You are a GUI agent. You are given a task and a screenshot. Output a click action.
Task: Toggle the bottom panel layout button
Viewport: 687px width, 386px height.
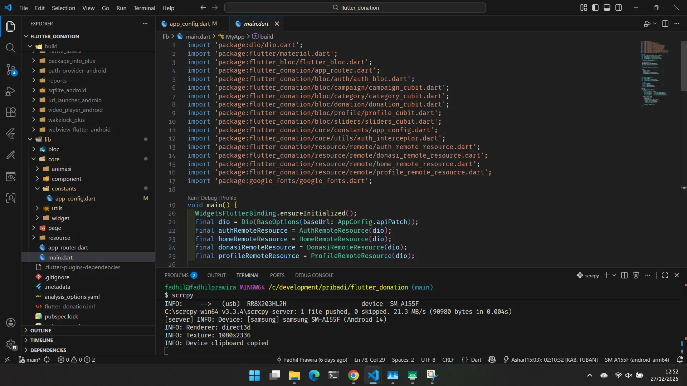pyautogui.click(x=607, y=8)
